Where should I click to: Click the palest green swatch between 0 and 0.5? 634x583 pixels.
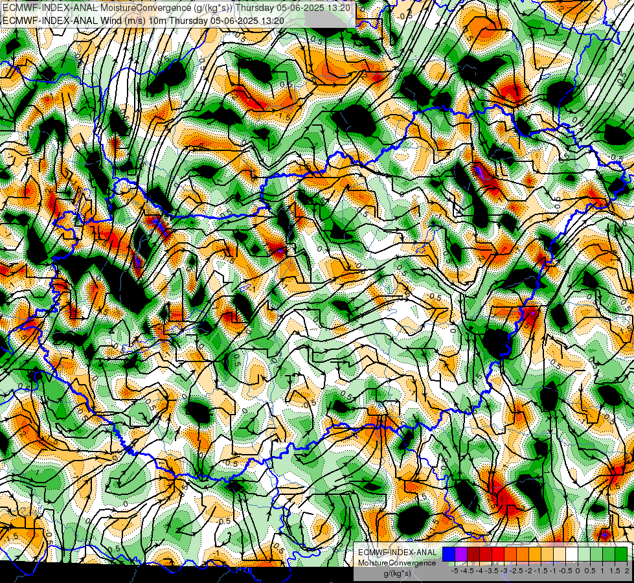click(584, 554)
